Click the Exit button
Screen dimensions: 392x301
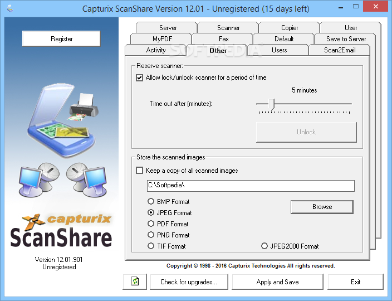355,281
